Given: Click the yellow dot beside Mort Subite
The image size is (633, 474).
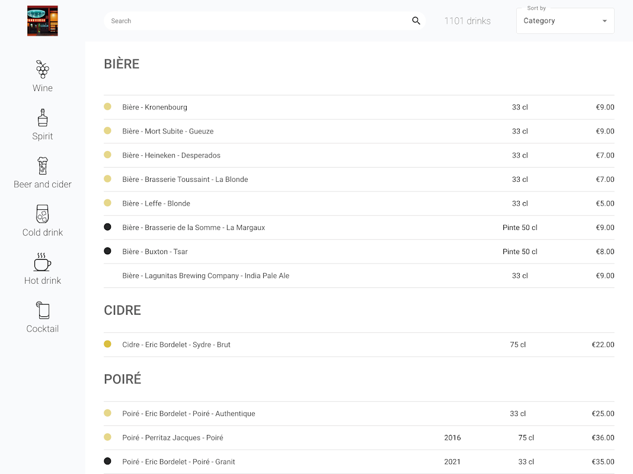Looking at the screenshot, I should 107,131.
